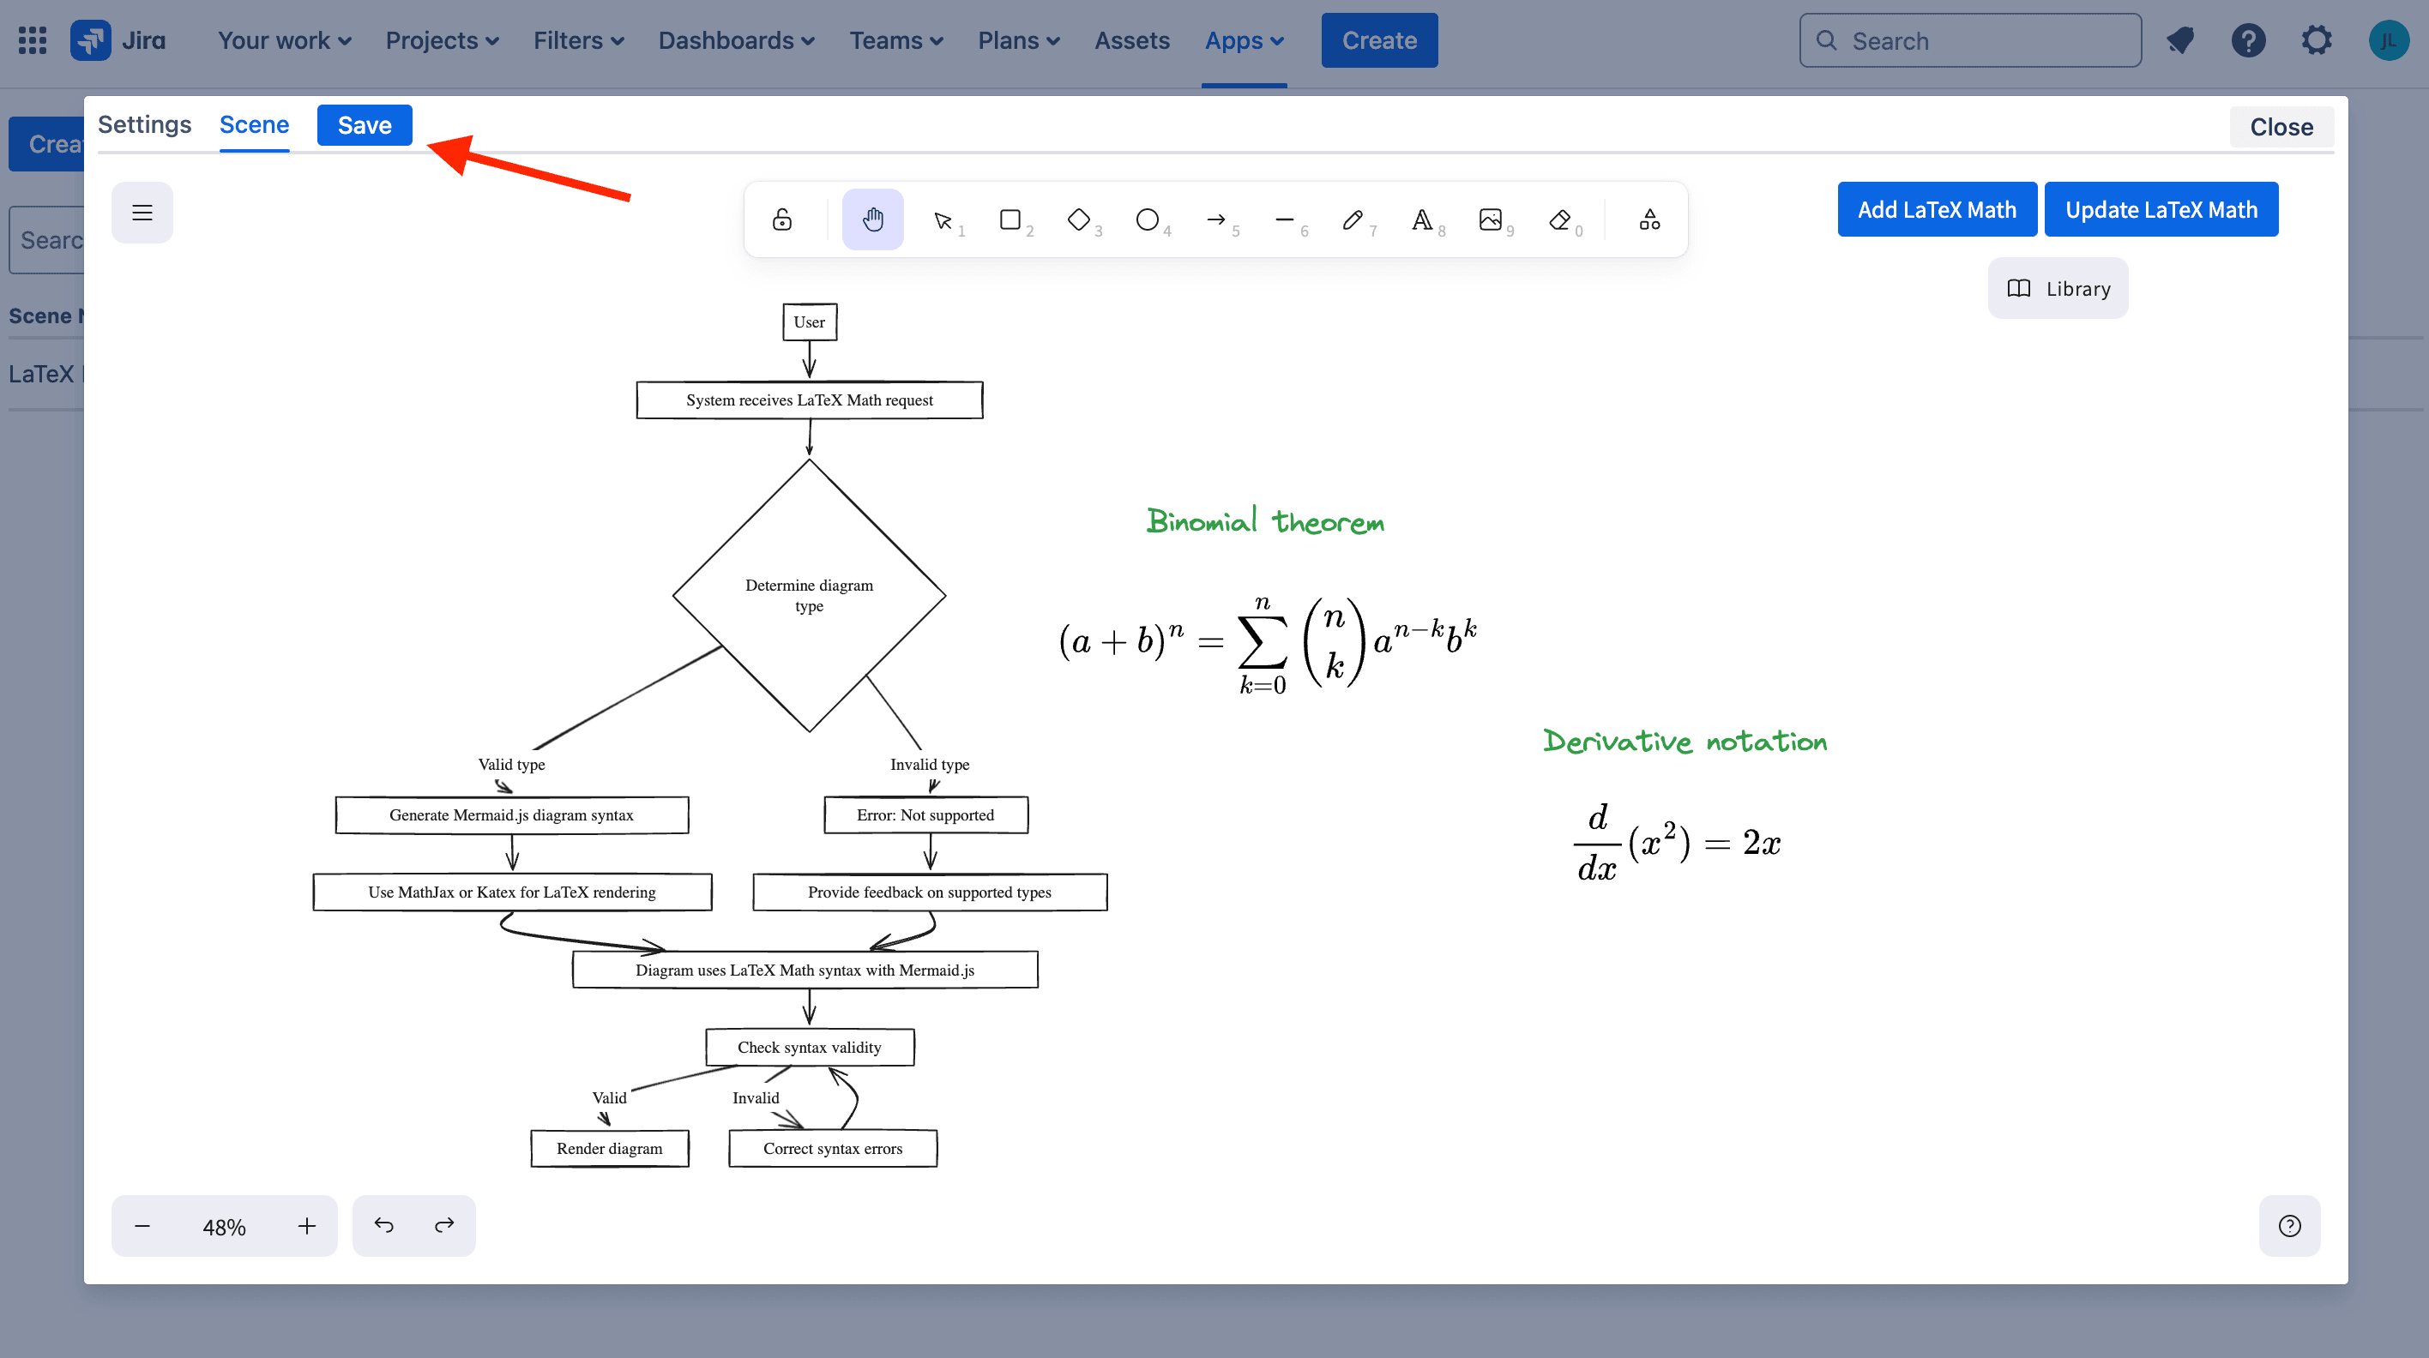Switch to the Settings tab
Viewport: 2429px width, 1358px height.
[144, 124]
